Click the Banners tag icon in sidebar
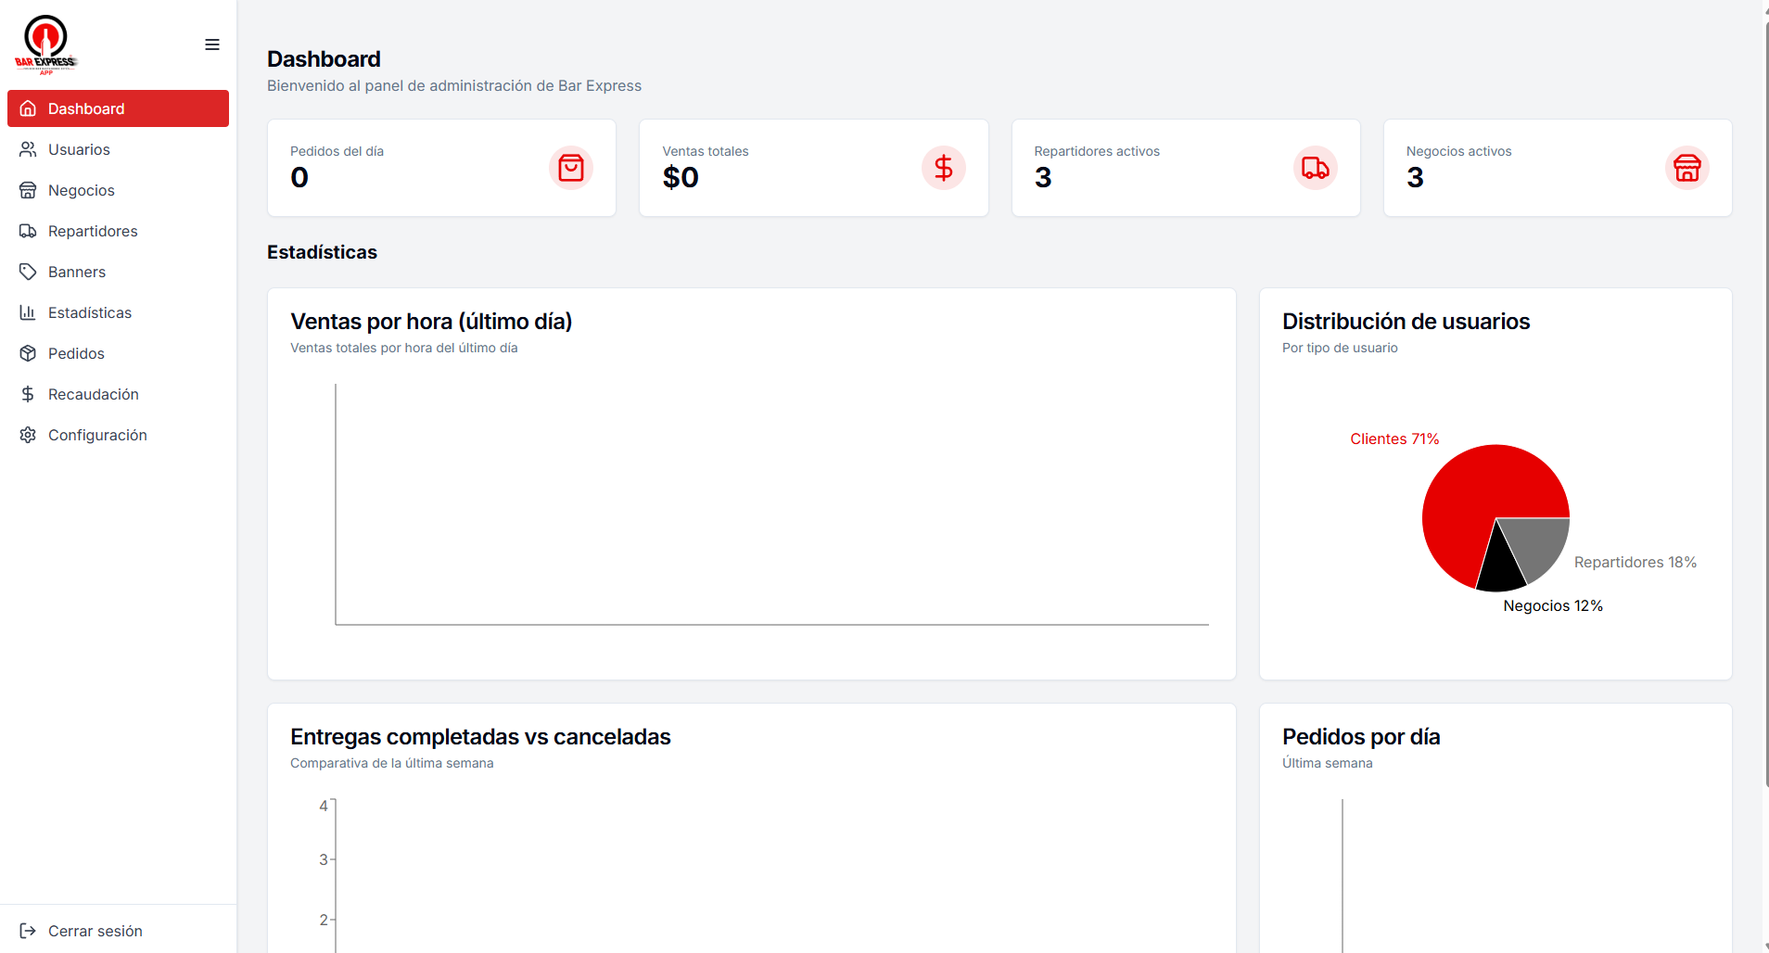 [x=28, y=272]
